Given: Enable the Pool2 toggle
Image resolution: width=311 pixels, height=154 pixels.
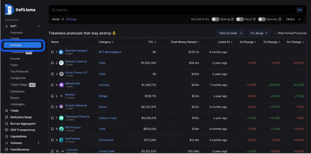Looking at the screenshot, I should tap(240, 19).
